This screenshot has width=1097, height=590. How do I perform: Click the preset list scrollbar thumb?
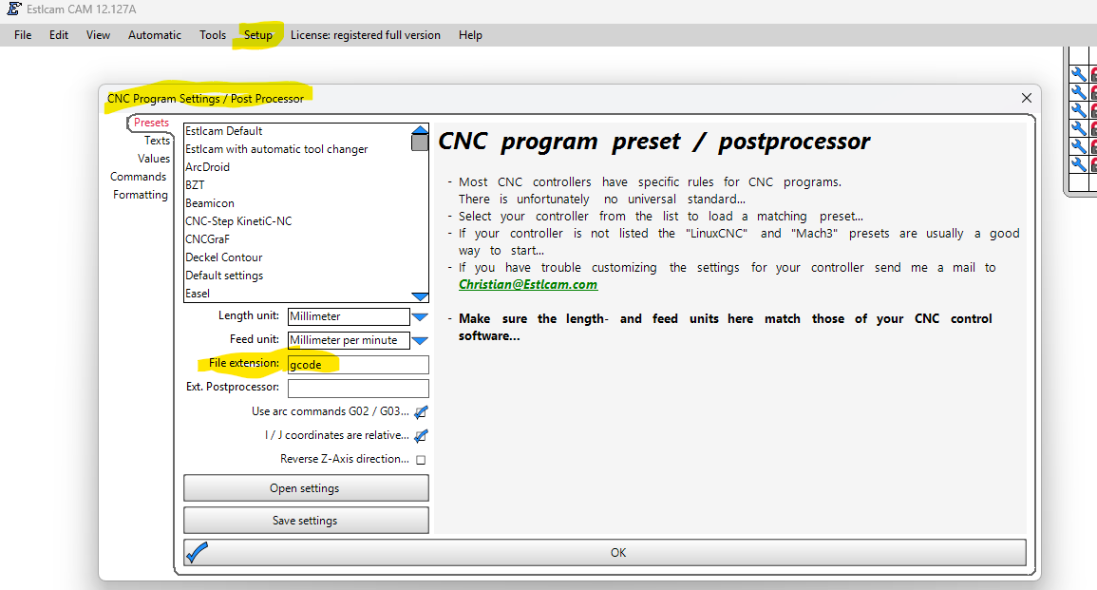[420, 143]
